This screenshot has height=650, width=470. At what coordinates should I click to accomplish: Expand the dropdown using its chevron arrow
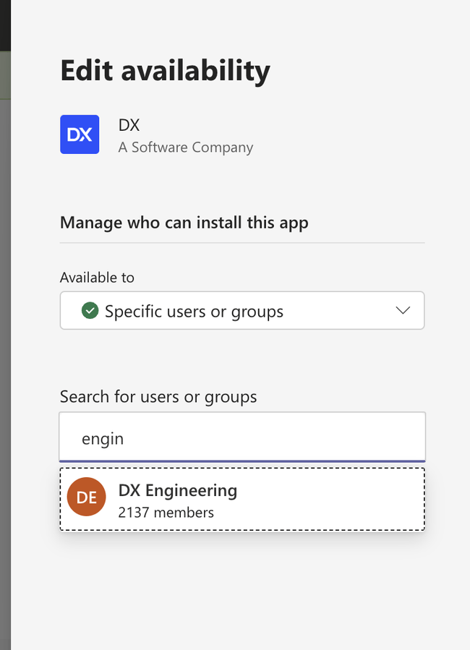[x=403, y=311]
